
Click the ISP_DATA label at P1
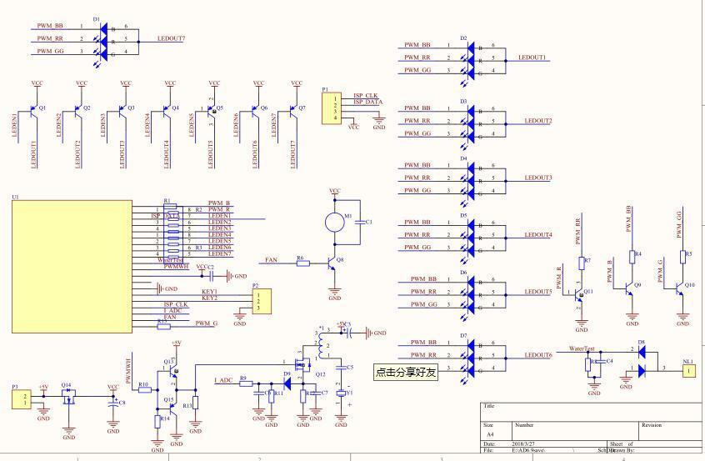[x=367, y=103]
